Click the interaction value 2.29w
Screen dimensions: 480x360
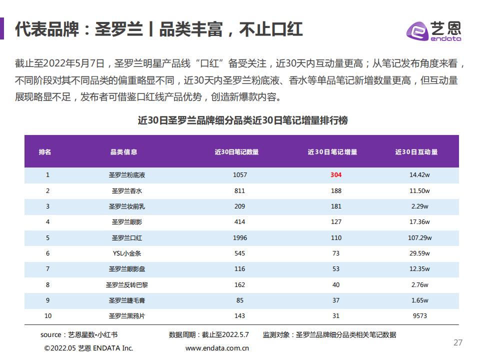coord(419,206)
